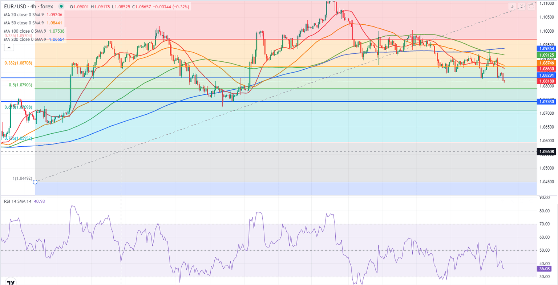
Task: Click the orange 1.08746 price label
Action: [546, 63]
